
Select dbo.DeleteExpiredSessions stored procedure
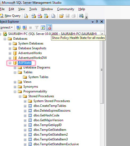click(x=52, y=111)
